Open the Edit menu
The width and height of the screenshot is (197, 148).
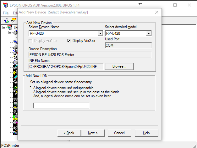(15, 13)
